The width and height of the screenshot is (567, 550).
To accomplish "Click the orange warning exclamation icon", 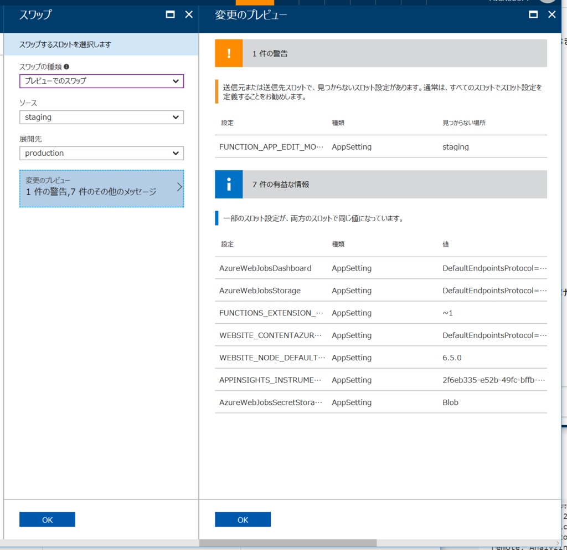I will [x=229, y=53].
